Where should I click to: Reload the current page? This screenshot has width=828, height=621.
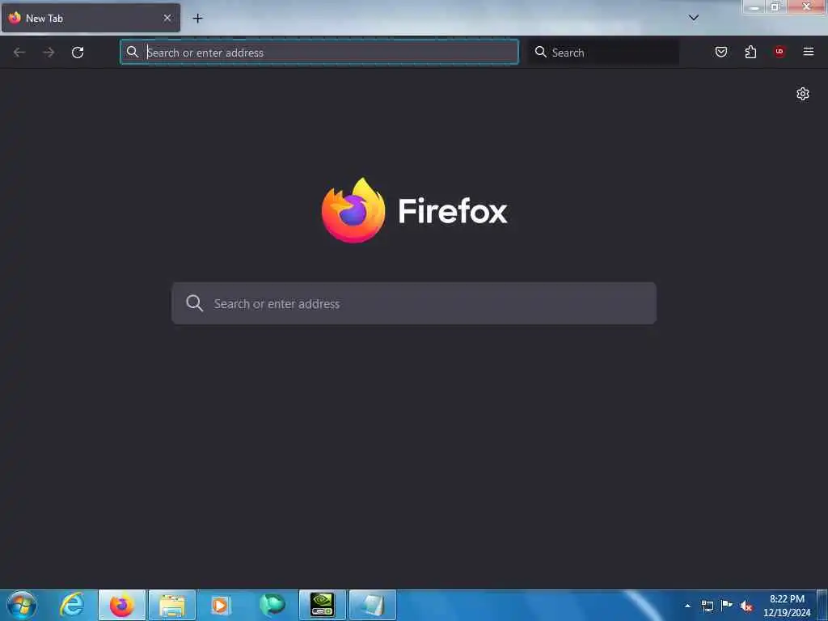click(78, 53)
